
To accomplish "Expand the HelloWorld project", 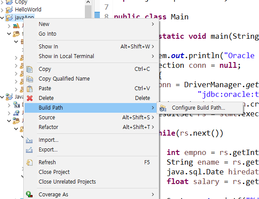I will (2, 10).
